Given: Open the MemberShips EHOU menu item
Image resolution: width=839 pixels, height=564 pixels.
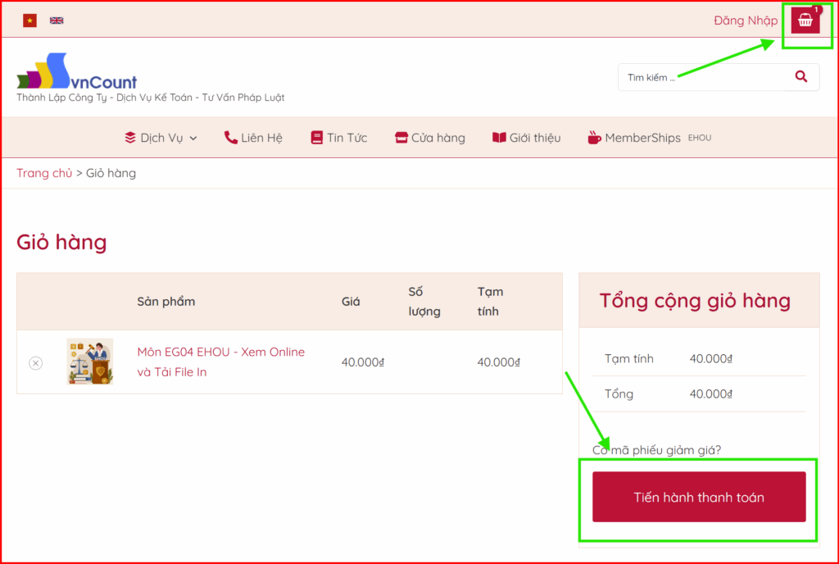Looking at the screenshot, I should 650,138.
